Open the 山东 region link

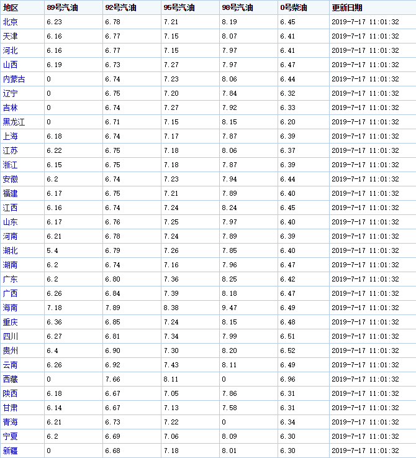tap(11, 222)
